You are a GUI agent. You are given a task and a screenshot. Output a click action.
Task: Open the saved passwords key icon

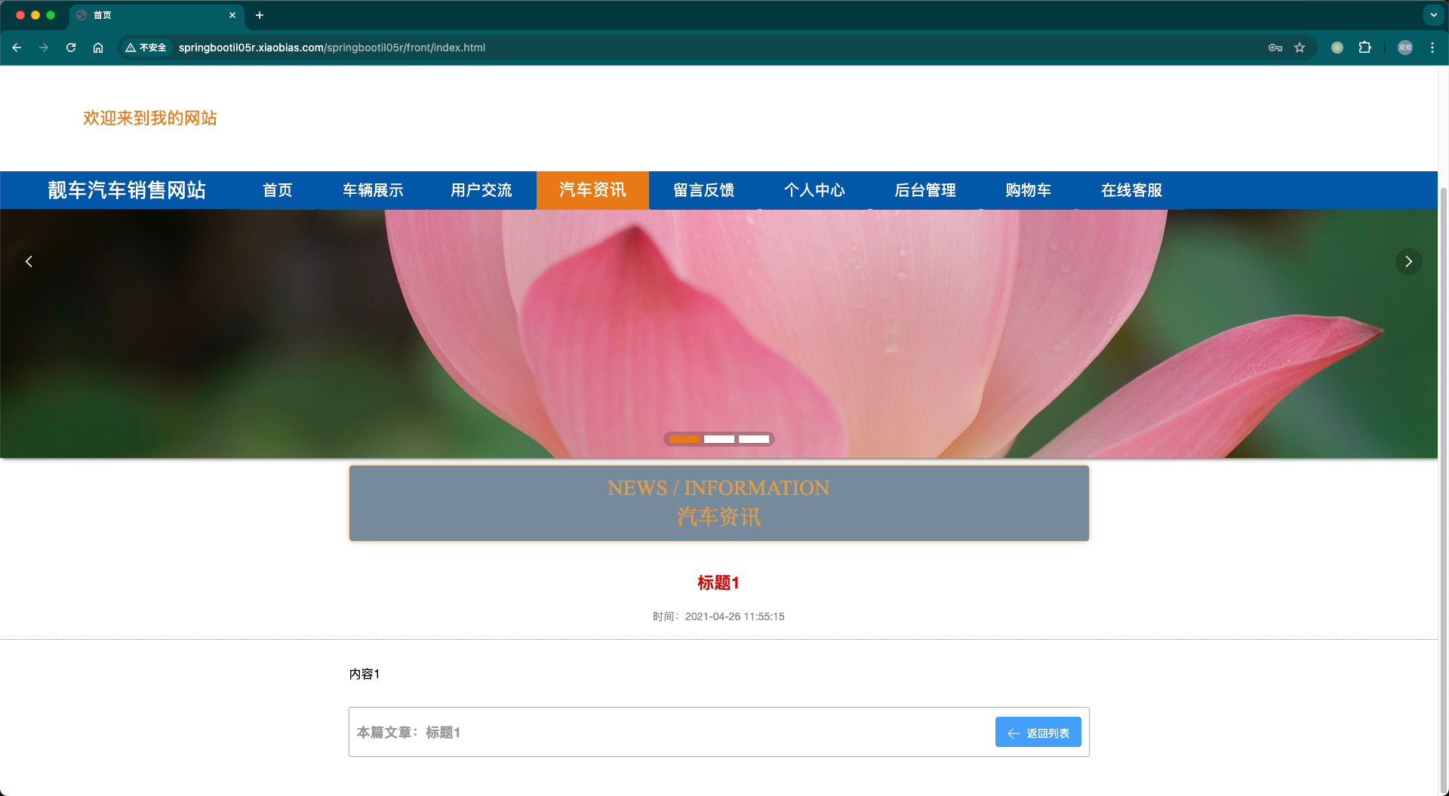tap(1275, 48)
